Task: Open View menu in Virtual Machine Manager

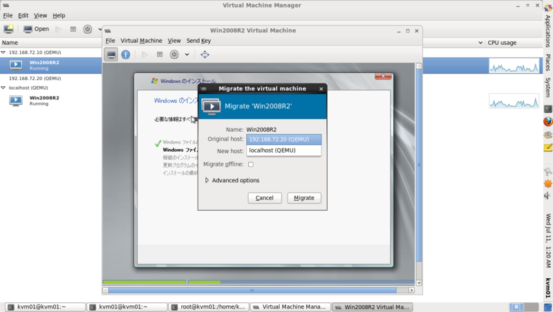Action: pos(40,15)
